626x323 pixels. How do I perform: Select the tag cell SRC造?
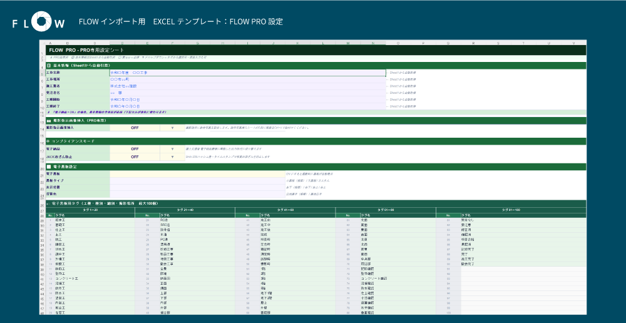point(197,225)
